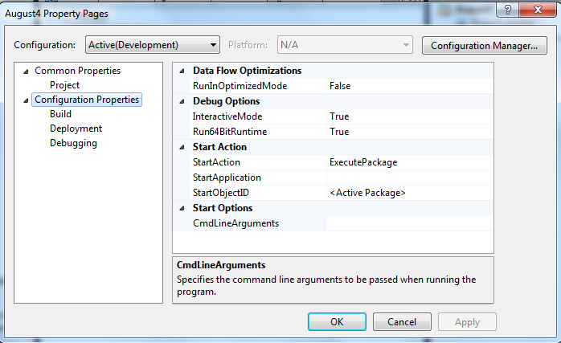Select the Project tree item
The height and width of the screenshot is (343, 561).
tap(64, 85)
